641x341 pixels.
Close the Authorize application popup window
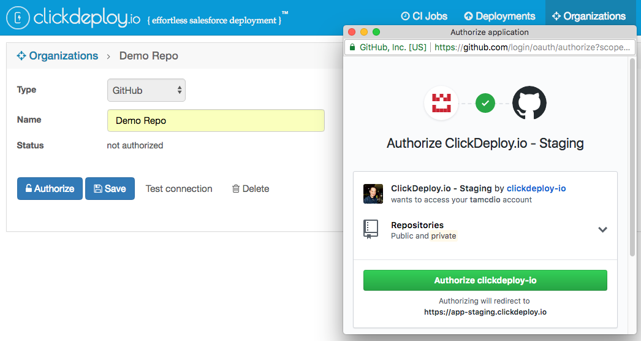point(352,32)
